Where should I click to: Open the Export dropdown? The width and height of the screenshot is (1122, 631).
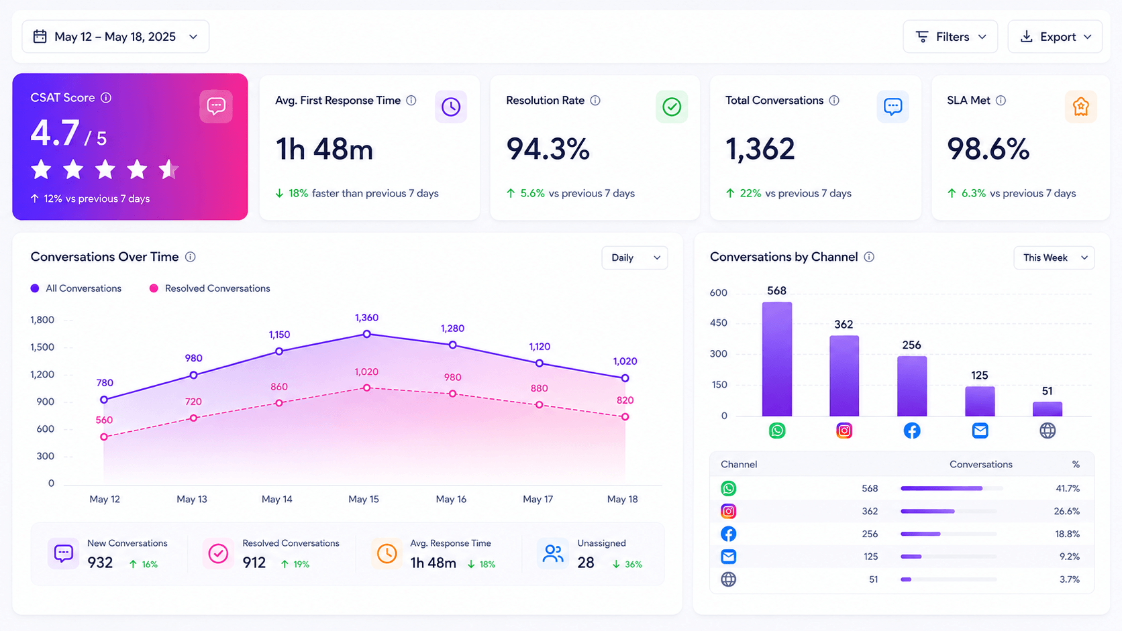click(1055, 37)
